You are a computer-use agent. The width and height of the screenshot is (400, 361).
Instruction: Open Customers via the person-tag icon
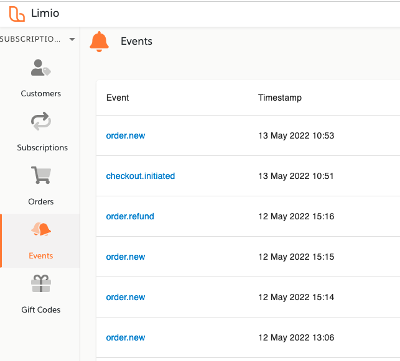tap(41, 68)
